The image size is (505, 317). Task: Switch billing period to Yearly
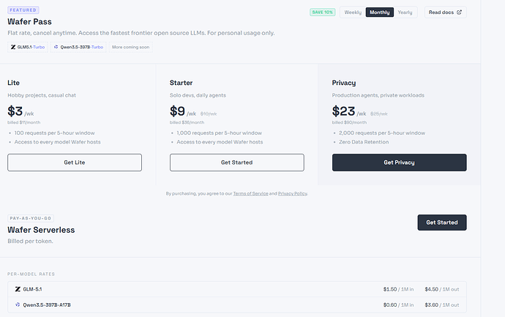[405, 12]
